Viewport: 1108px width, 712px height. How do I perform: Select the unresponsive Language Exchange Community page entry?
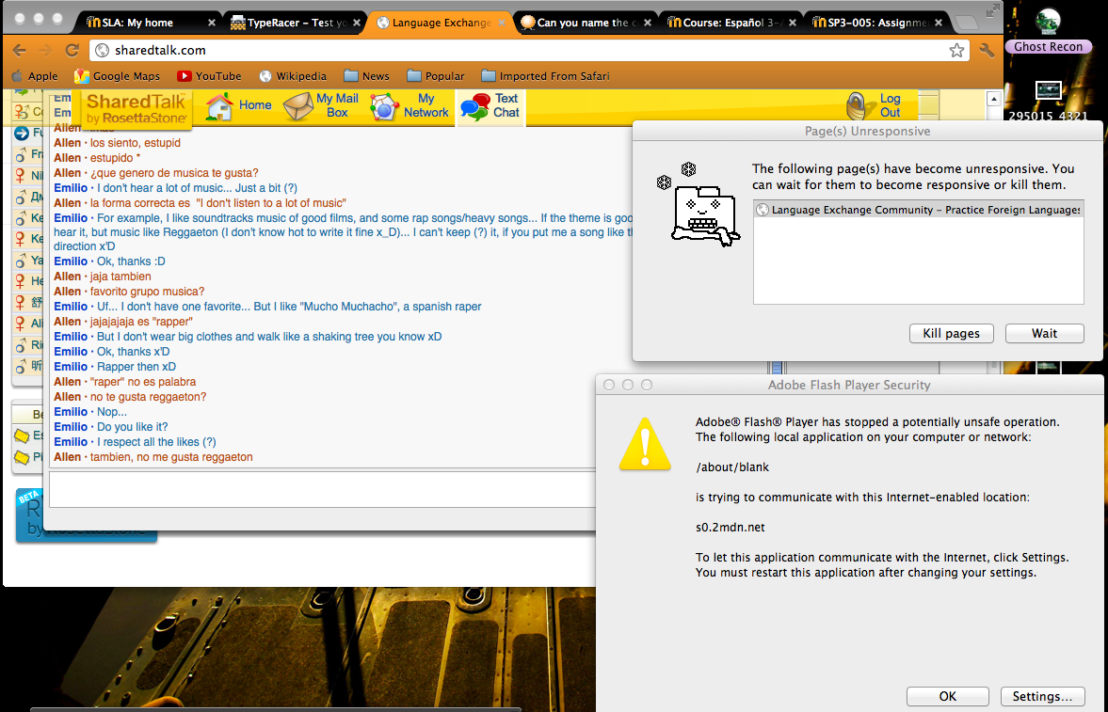coord(918,210)
